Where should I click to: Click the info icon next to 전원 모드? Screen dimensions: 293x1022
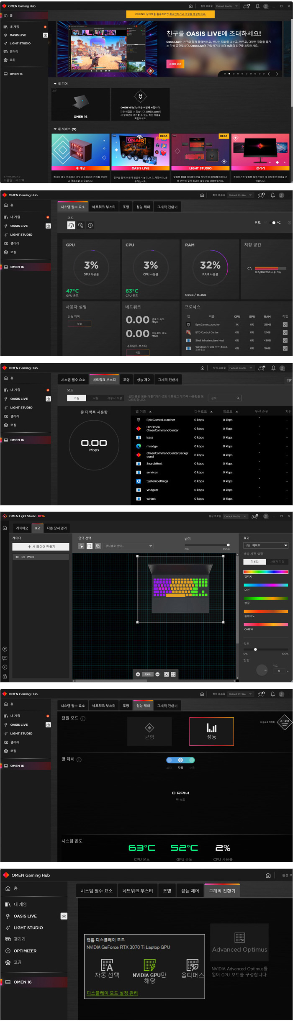(83, 719)
